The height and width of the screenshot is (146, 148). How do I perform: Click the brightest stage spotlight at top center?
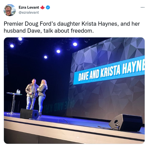pos(75,44)
